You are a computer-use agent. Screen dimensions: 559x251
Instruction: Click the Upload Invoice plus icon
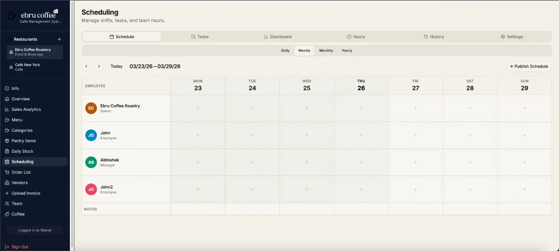[x=7, y=193]
